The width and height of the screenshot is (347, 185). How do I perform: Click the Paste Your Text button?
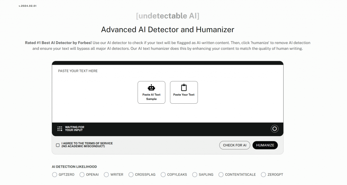click(x=184, y=92)
